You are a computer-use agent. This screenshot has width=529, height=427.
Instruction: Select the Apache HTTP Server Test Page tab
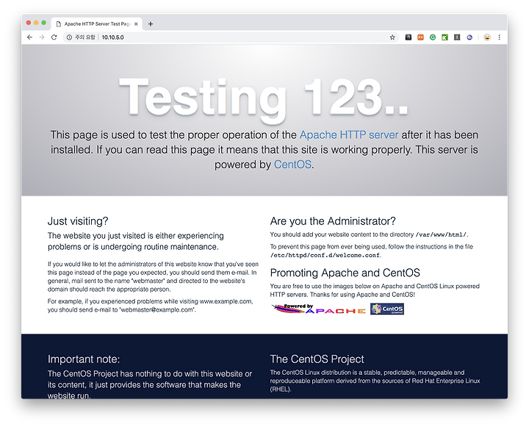(97, 24)
